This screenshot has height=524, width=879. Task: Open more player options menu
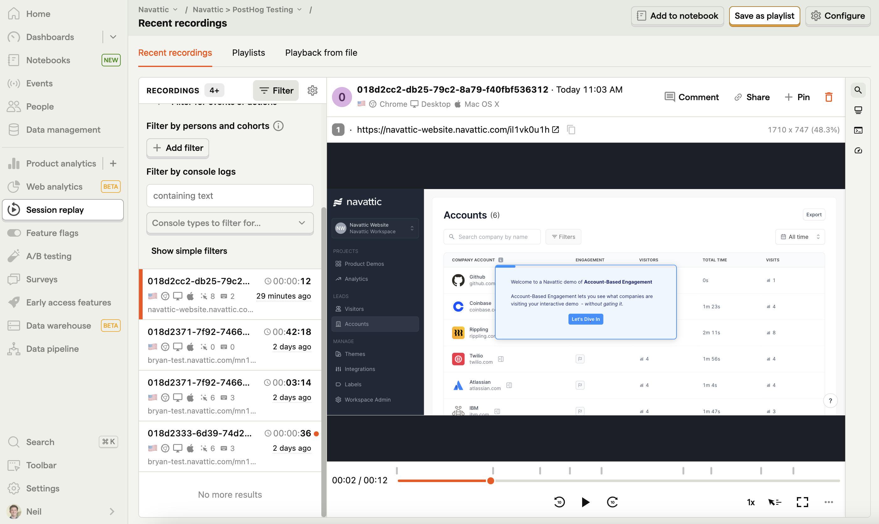[829, 502]
